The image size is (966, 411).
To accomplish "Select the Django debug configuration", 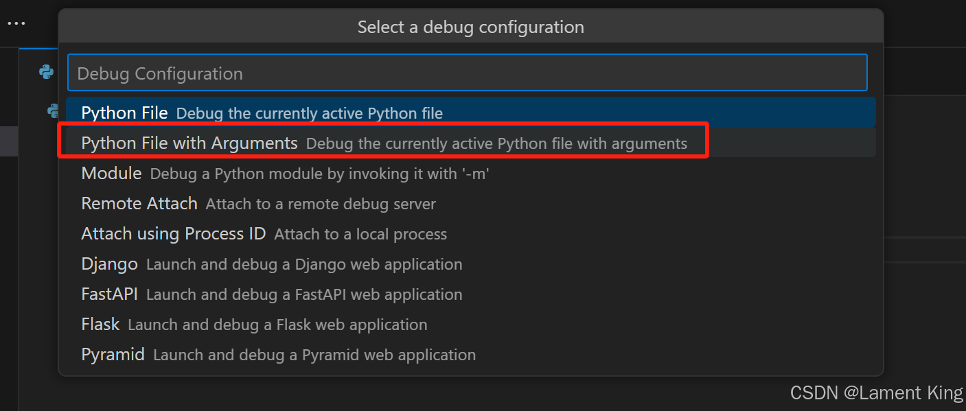I will [109, 264].
